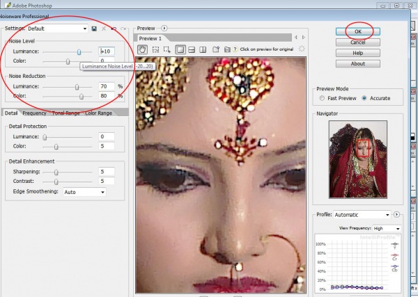418x297 pixels.
Task: Select the hand pan tool
Action: pyautogui.click(x=143, y=49)
